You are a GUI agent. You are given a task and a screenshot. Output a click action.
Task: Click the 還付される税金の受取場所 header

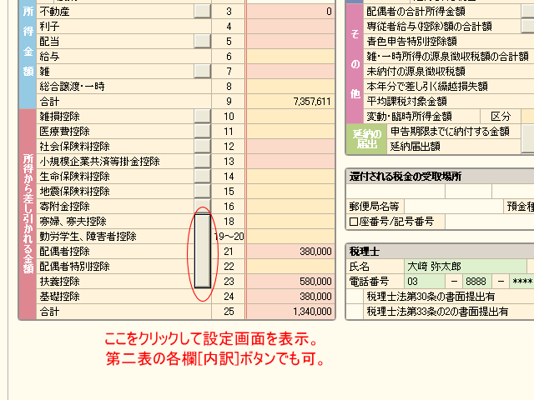coord(406,176)
